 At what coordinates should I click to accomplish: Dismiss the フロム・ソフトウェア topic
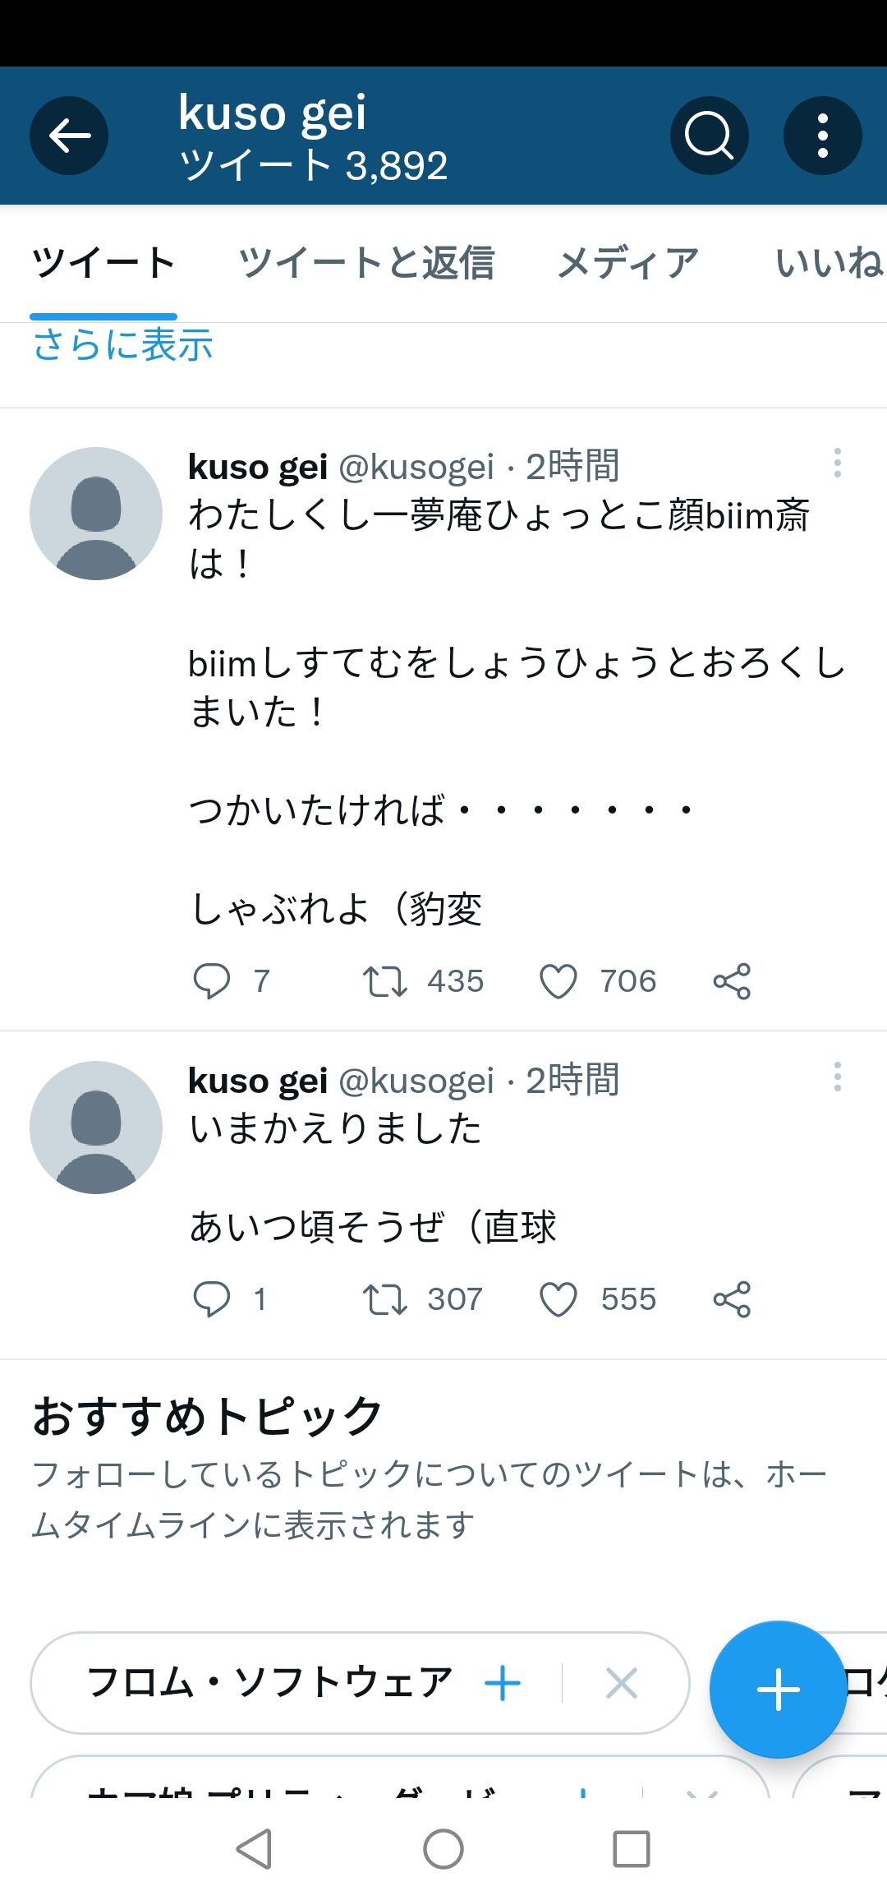tap(621, 1684)
